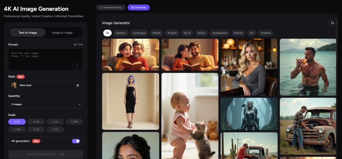Viewport: 342px width, 159px height.
Task: Filter by Anime category
Action: point(201,33)
